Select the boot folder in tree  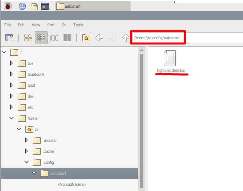(x=26, y=85)
